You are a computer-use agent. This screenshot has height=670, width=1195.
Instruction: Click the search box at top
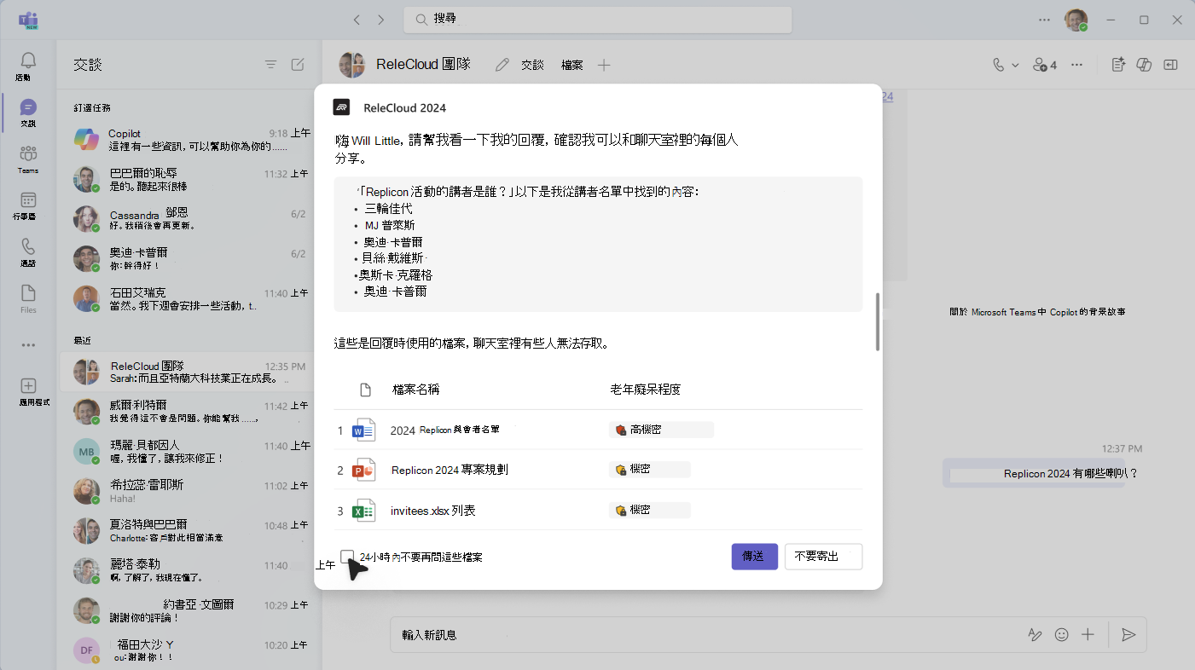(598, 20)
